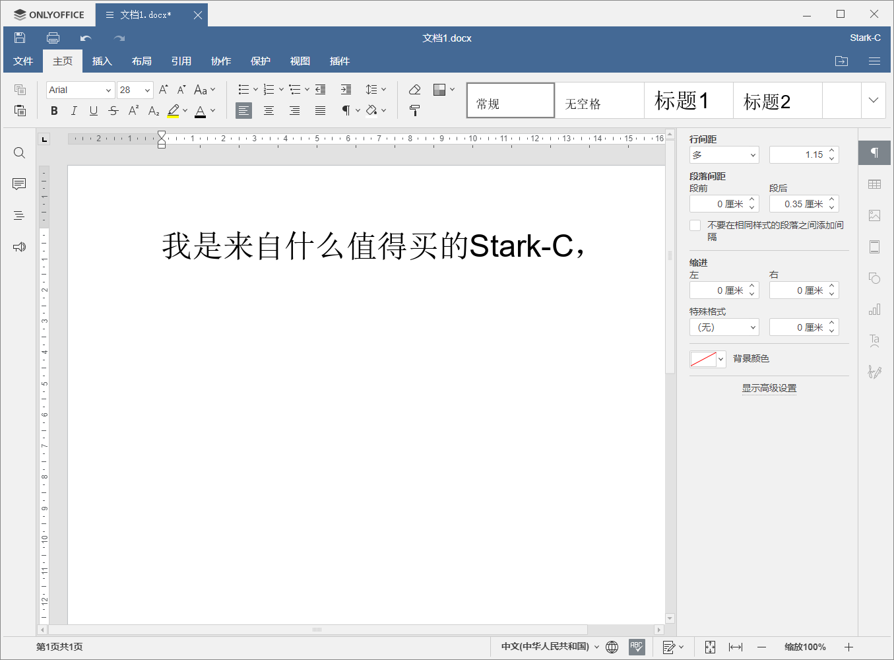Toggle Underline formatting
The width and height of the screenshot is (894, 660).
pyautogui.click(x=94, y=110)
